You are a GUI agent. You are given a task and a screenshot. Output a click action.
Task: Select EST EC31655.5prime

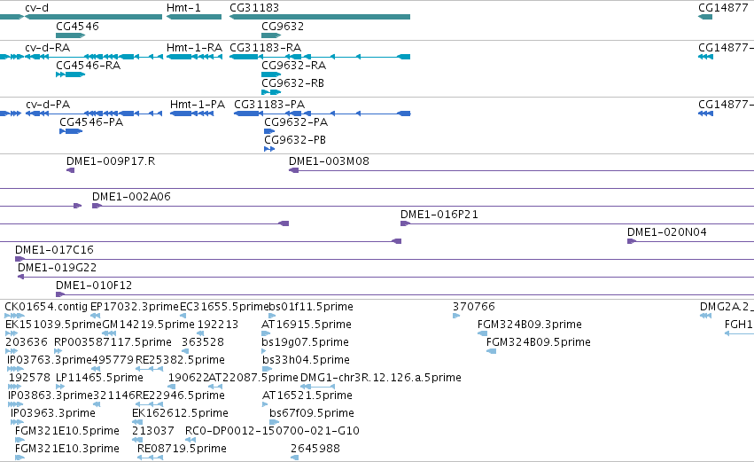183,317
